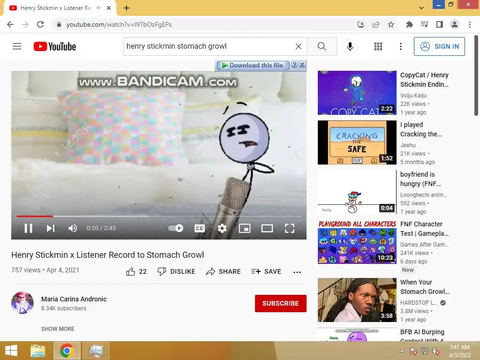
Task: Clear the search box with the X
Action: [299, 46]
